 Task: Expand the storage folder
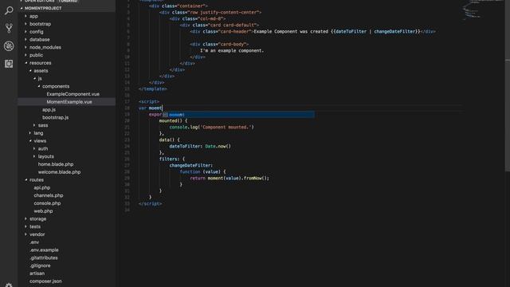click(x=37, y=219)
